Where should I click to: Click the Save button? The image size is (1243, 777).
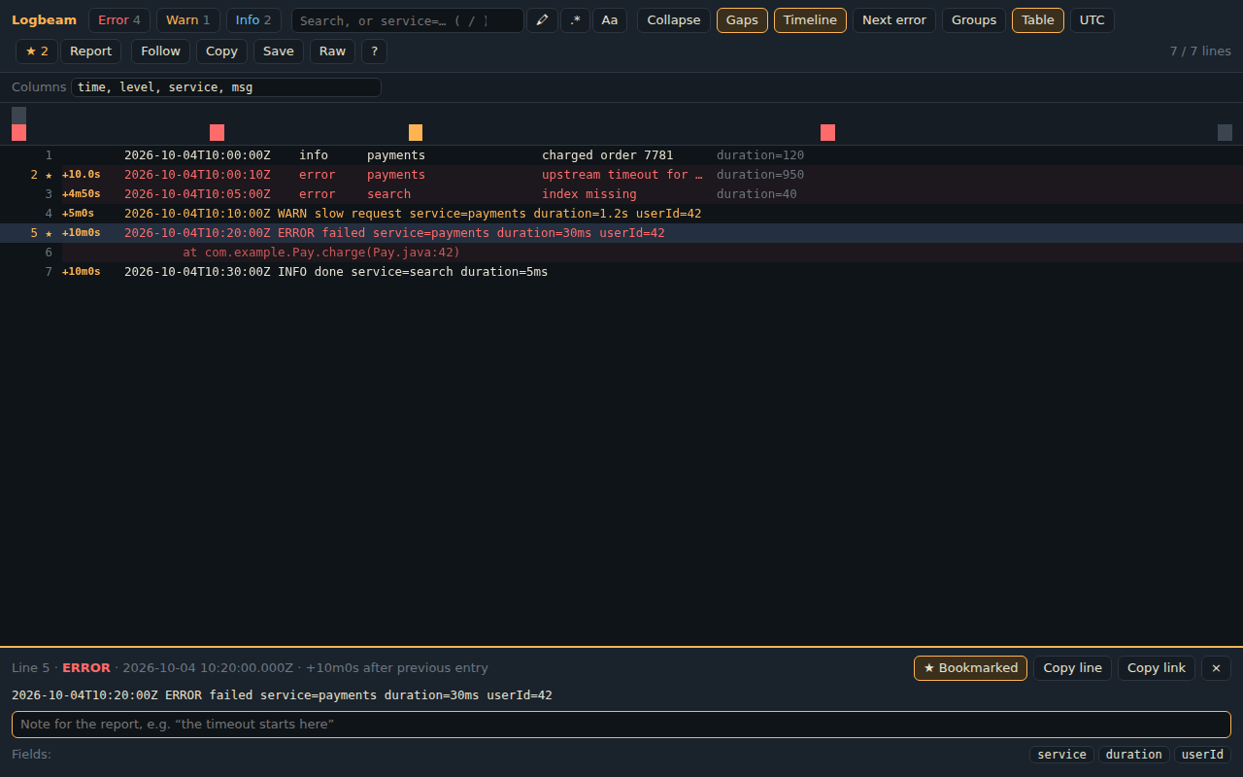279,51
